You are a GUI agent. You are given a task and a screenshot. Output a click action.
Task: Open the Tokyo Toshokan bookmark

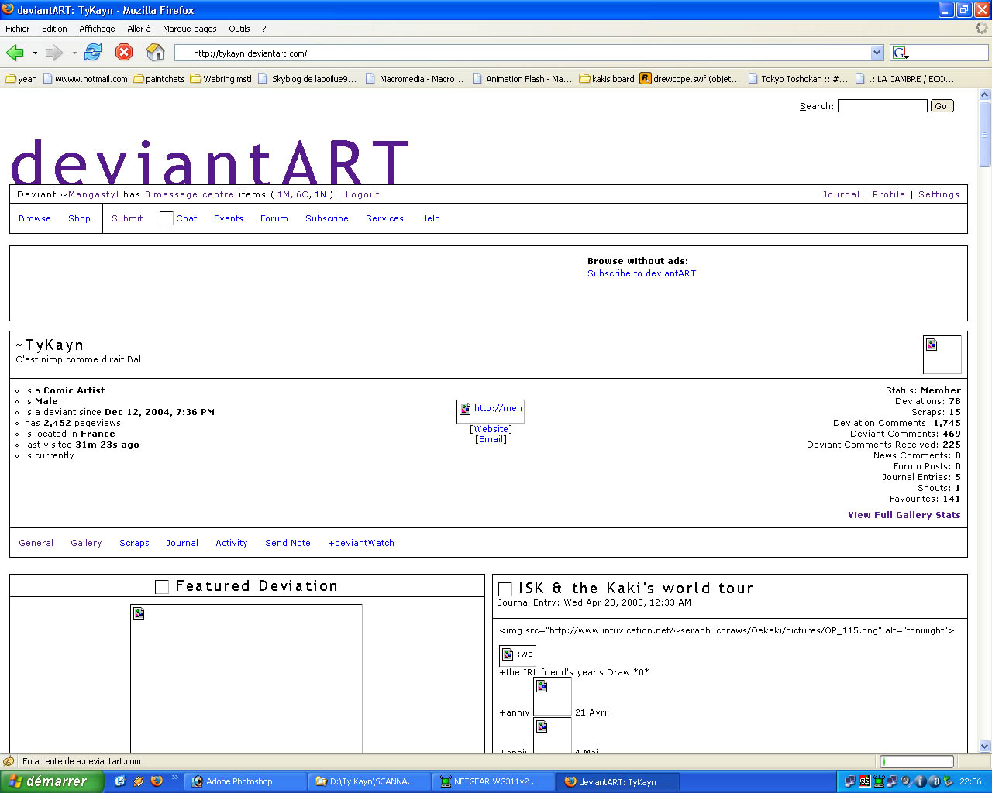[797, 79]
